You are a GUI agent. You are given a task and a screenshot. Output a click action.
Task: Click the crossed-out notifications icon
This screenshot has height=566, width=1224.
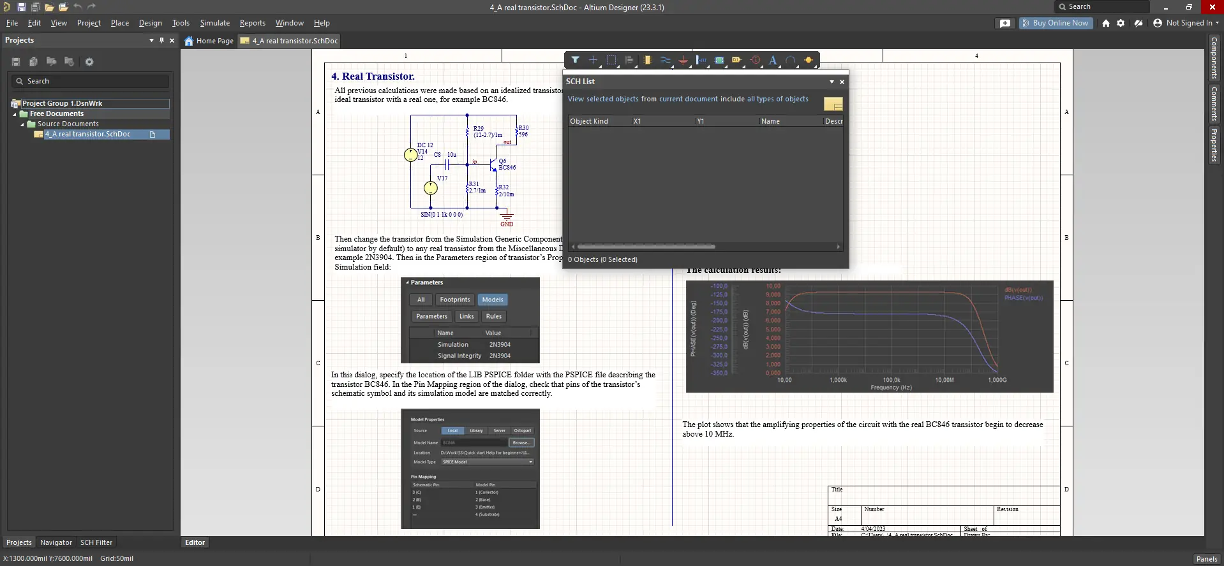1138,23
